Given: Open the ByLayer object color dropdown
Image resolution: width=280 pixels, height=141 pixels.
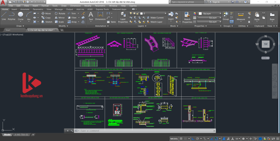Looking at the screenshot, I should (209, 14).
